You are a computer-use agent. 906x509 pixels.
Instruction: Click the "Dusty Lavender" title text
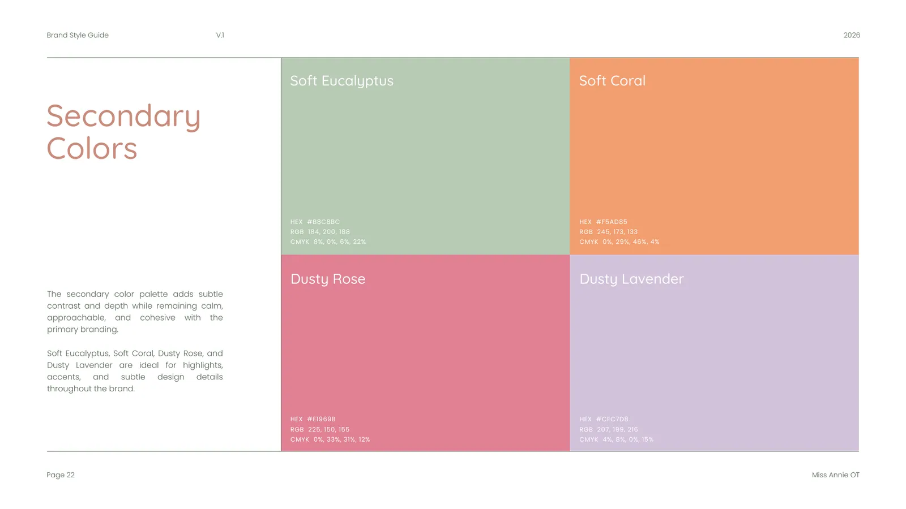click(x=631, y=279)
